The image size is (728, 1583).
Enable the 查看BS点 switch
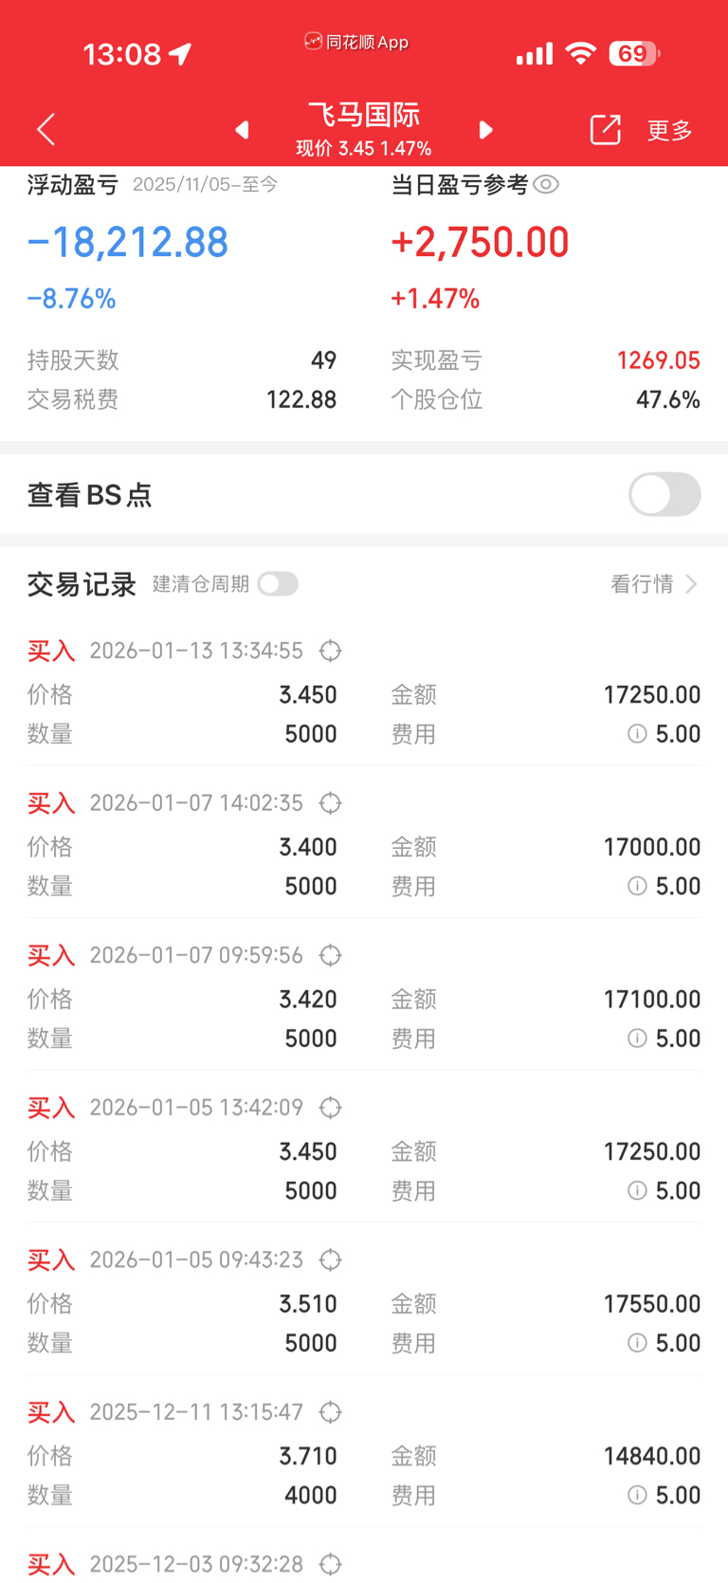(664, 494)
